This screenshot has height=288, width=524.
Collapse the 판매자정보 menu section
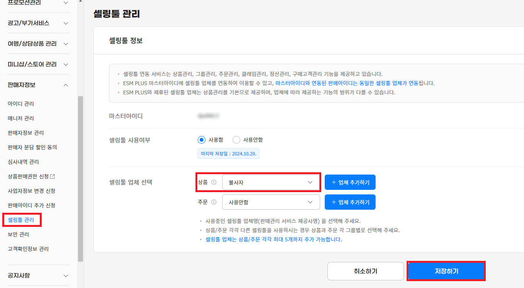pyautogui.click(x=66, y=85)
